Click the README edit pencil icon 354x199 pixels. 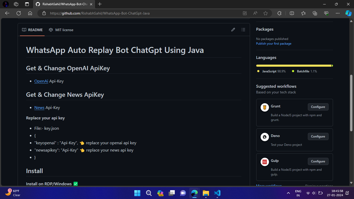[233, 30]
